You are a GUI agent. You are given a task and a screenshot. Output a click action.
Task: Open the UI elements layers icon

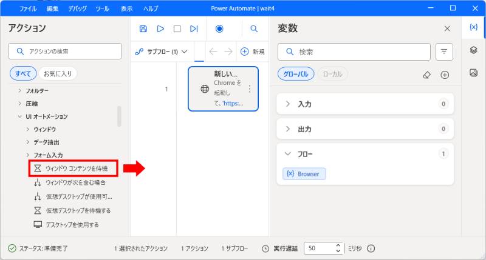tap(473, 50)
